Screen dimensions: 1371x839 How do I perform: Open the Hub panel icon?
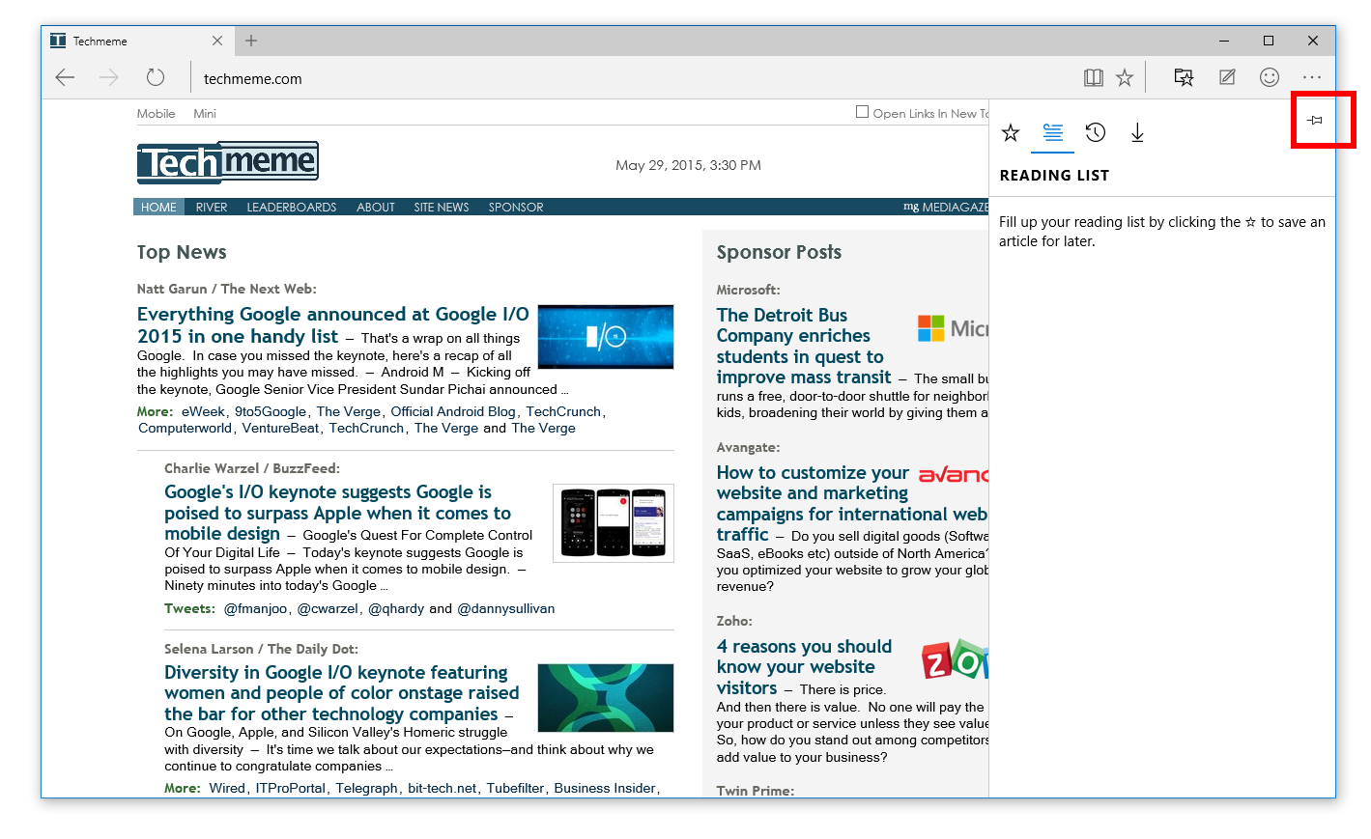click(x=1184, y=77)
